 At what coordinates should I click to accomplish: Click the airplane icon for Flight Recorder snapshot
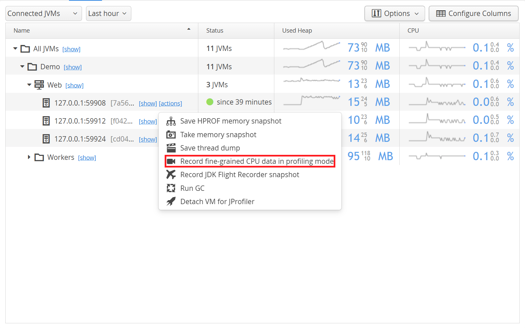point(171,174)
